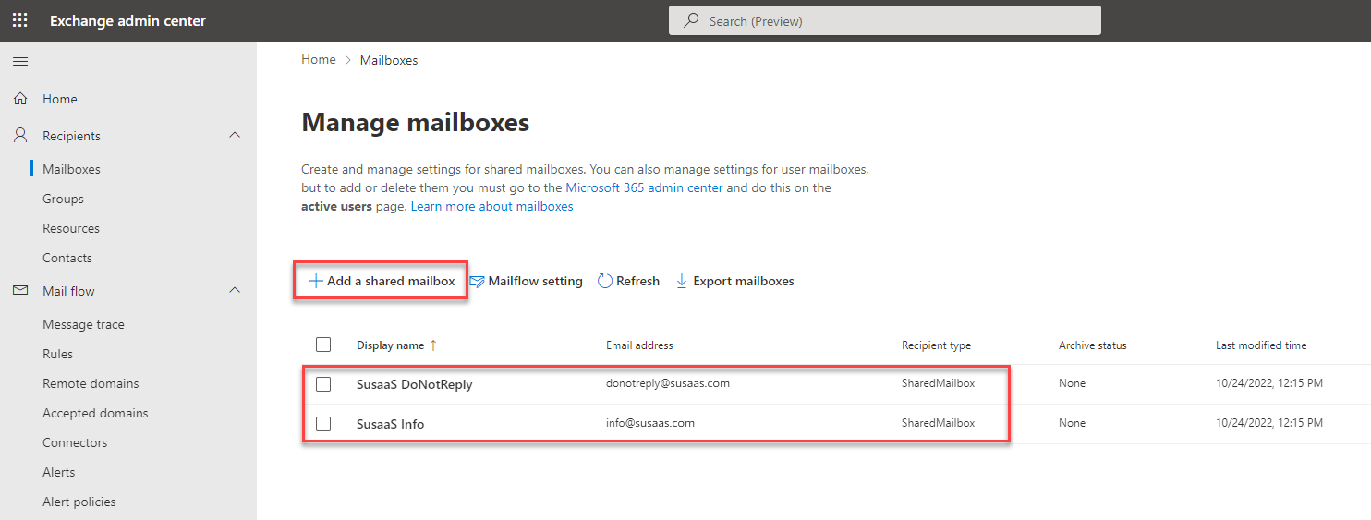Open Groups in the sidebar
1371x520 pixels.
pyautogui.click(x=63, y=199)
